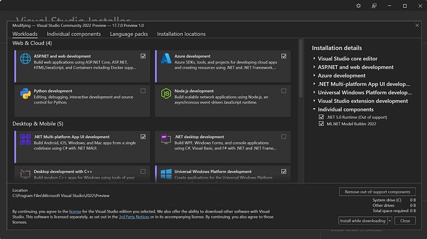Image resolution: width=427 pixels, height=239 pixels.
Task: Click the Installation details heading
Action: (337, 48)
